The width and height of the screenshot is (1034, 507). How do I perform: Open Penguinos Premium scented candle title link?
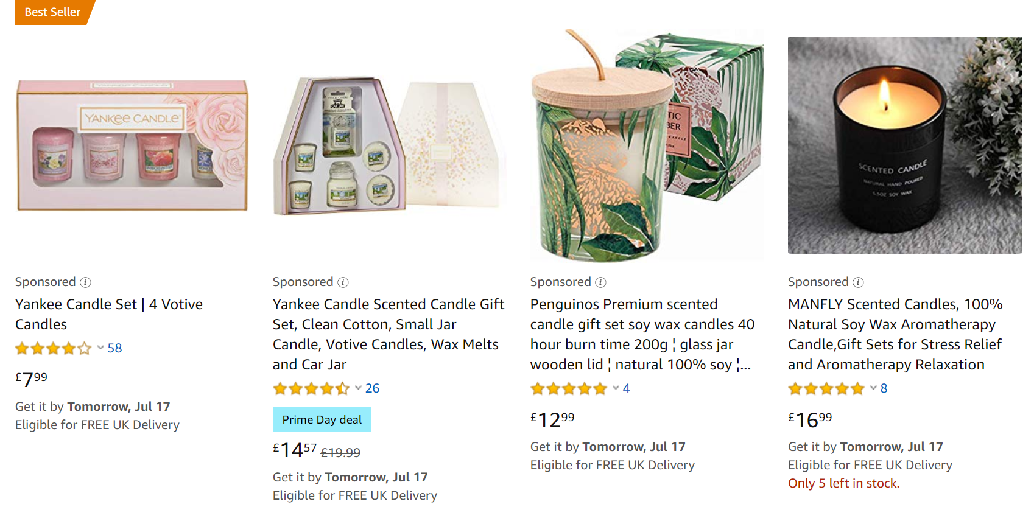coord(642,334)
